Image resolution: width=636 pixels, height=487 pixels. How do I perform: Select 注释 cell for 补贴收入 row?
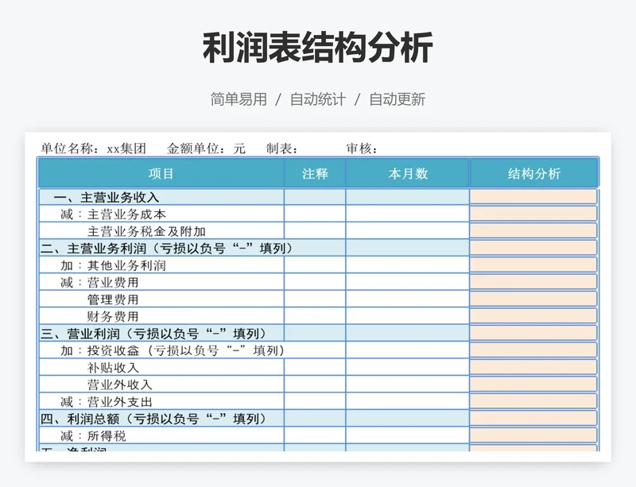coord(315,367)
